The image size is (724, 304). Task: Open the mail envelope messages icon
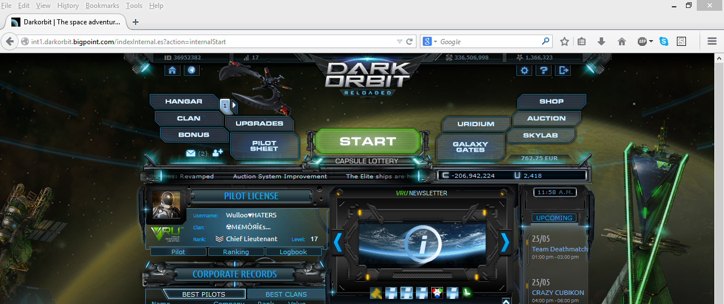pyautogui.click(x=191, y=153)
